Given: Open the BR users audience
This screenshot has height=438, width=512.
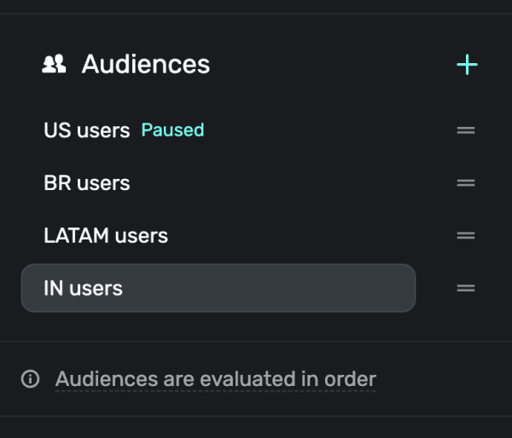Looking at the screenshot, I should (x=218, y=182).
